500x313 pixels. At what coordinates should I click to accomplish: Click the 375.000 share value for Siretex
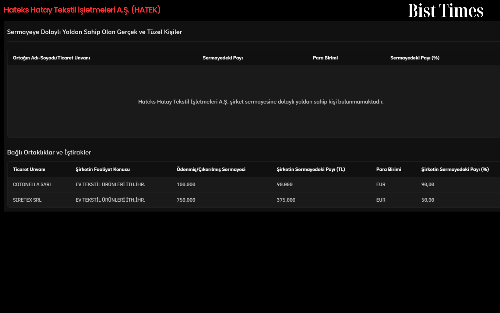[286, 200]
